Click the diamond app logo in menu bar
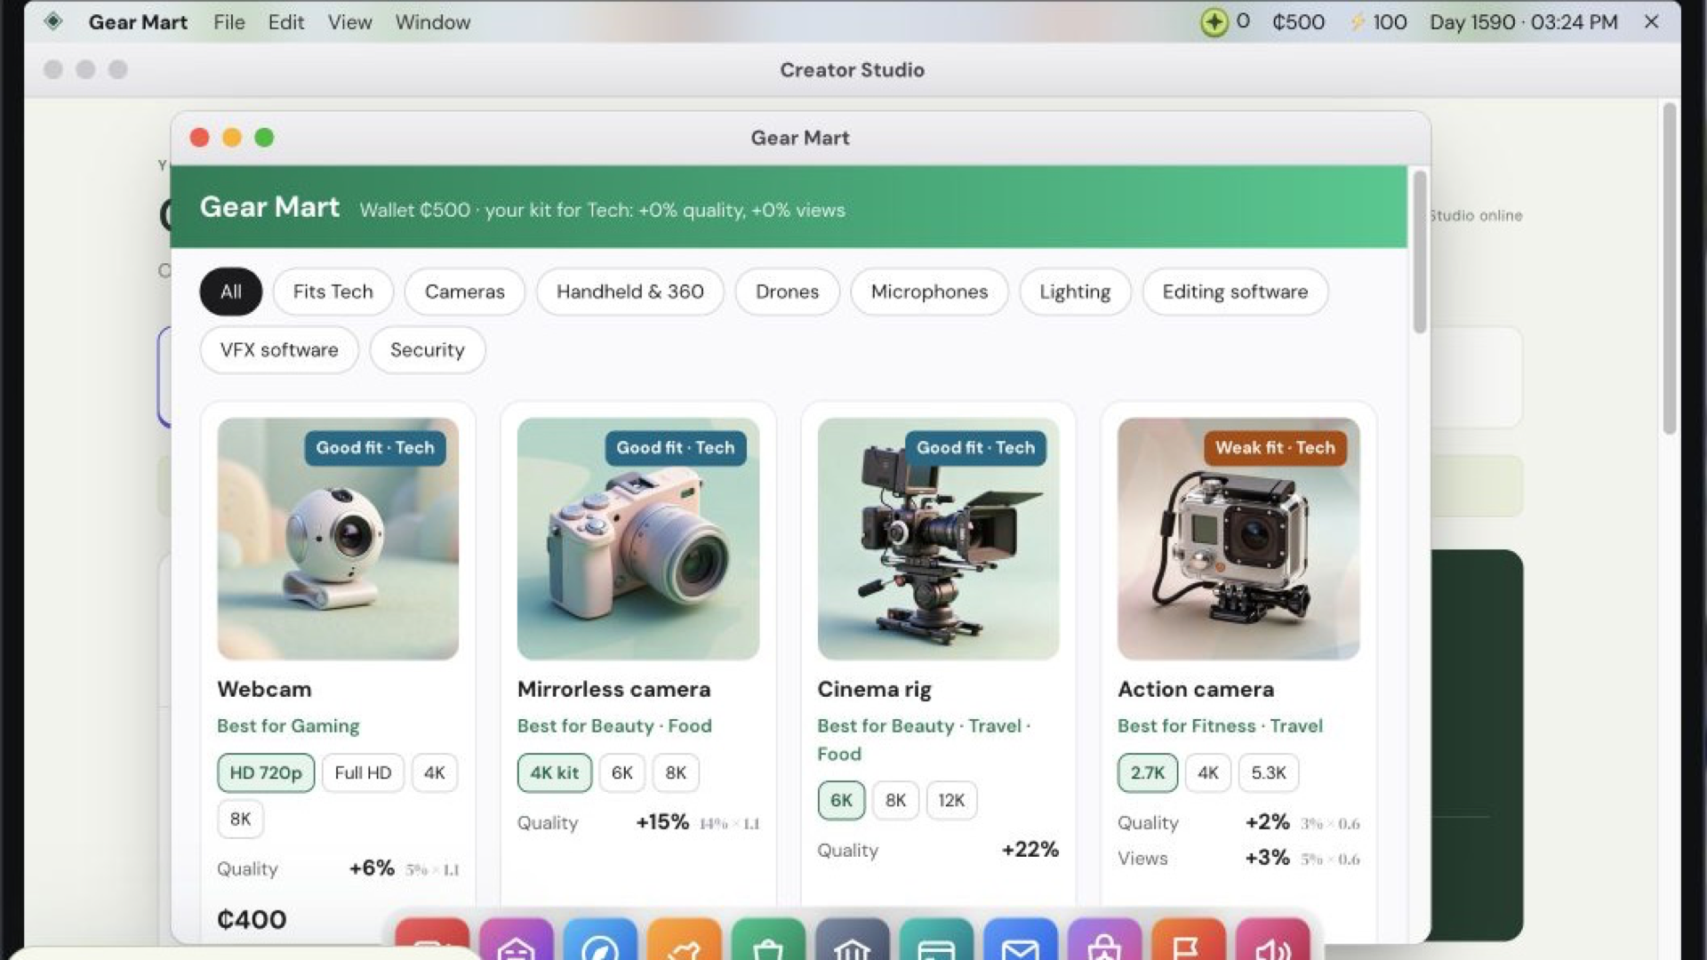Screen dimensions: 1707x960 [53, 21]
